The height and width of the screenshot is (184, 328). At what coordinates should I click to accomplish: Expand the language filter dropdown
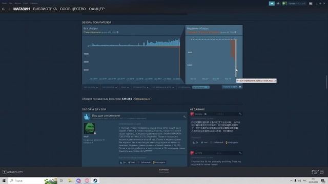[x=125, y=87]
